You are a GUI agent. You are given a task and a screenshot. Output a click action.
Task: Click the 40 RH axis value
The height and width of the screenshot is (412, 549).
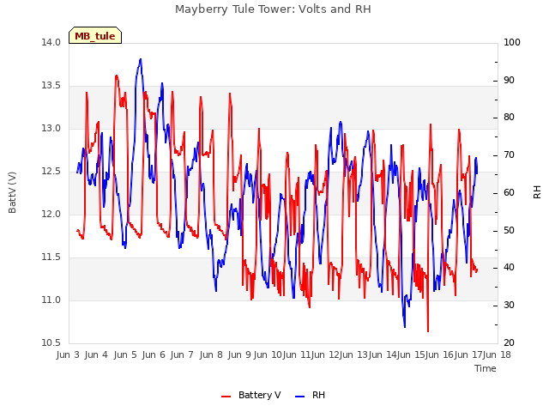click(x=509, y=268)
